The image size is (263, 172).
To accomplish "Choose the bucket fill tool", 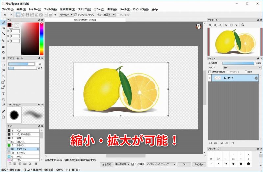I will 3,47.
